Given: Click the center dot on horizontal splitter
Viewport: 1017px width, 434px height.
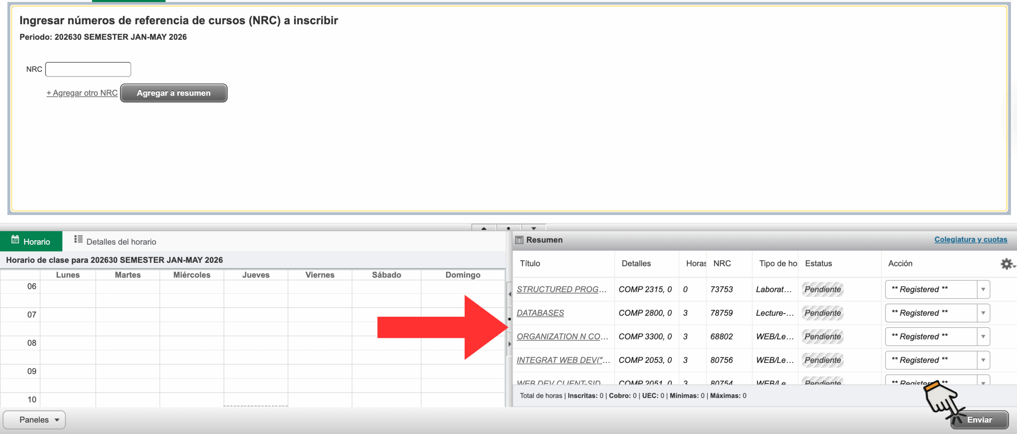Looking at the screenshot, I should 508,228.
